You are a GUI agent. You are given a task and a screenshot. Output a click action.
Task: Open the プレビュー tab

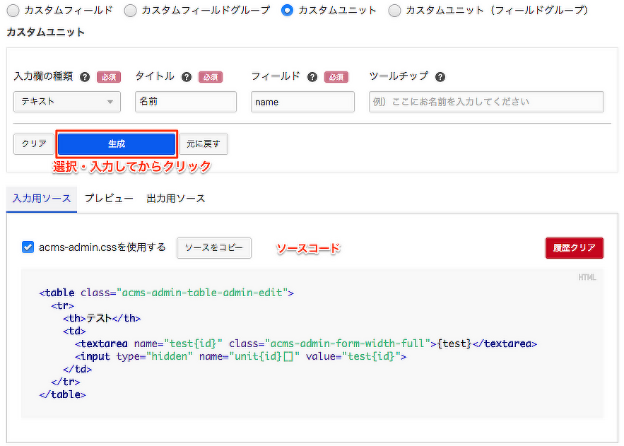pyautogui.click(x=109, y=199)
